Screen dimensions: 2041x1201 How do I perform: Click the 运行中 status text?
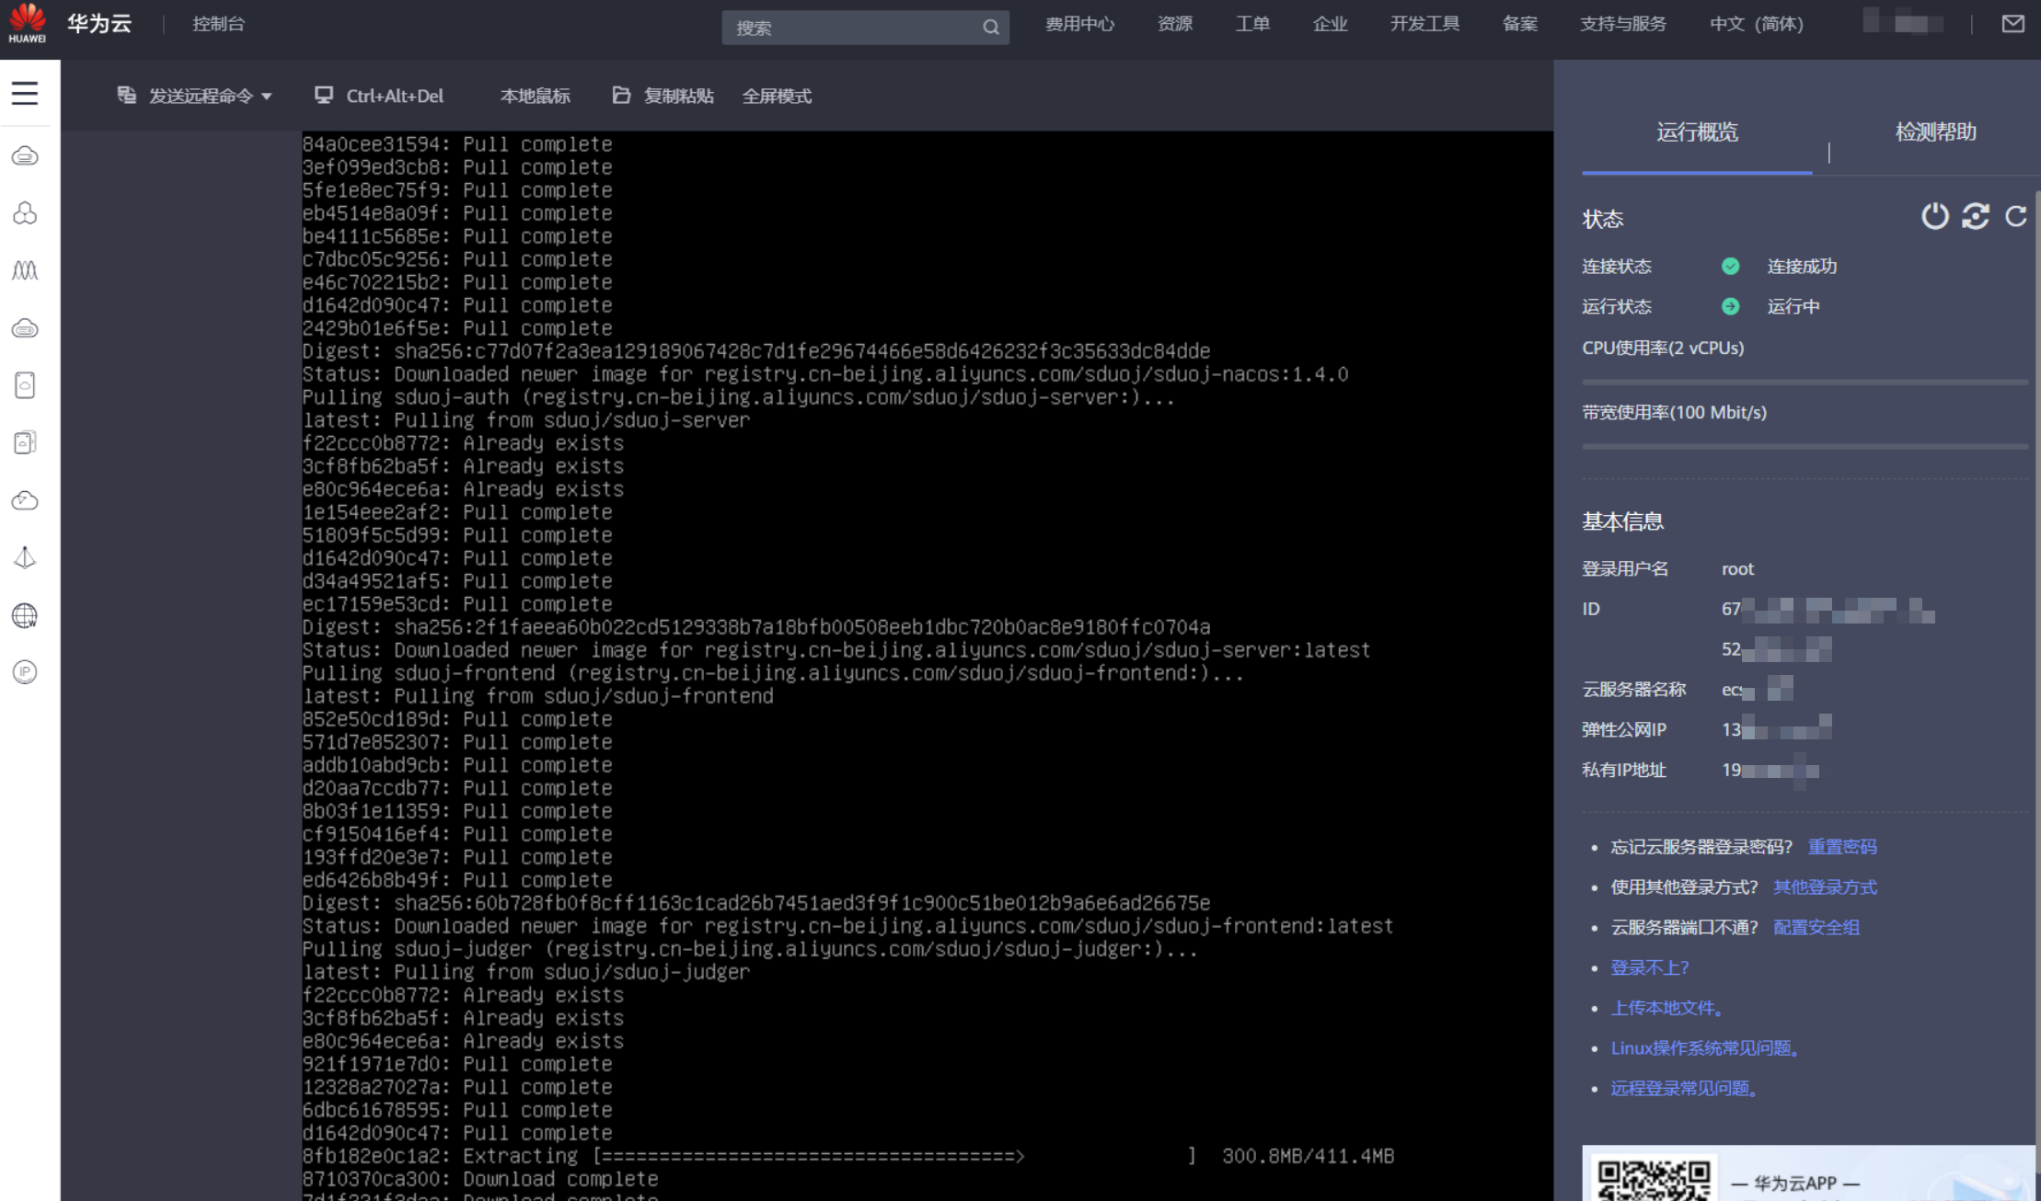click(x=1793, y=307)
